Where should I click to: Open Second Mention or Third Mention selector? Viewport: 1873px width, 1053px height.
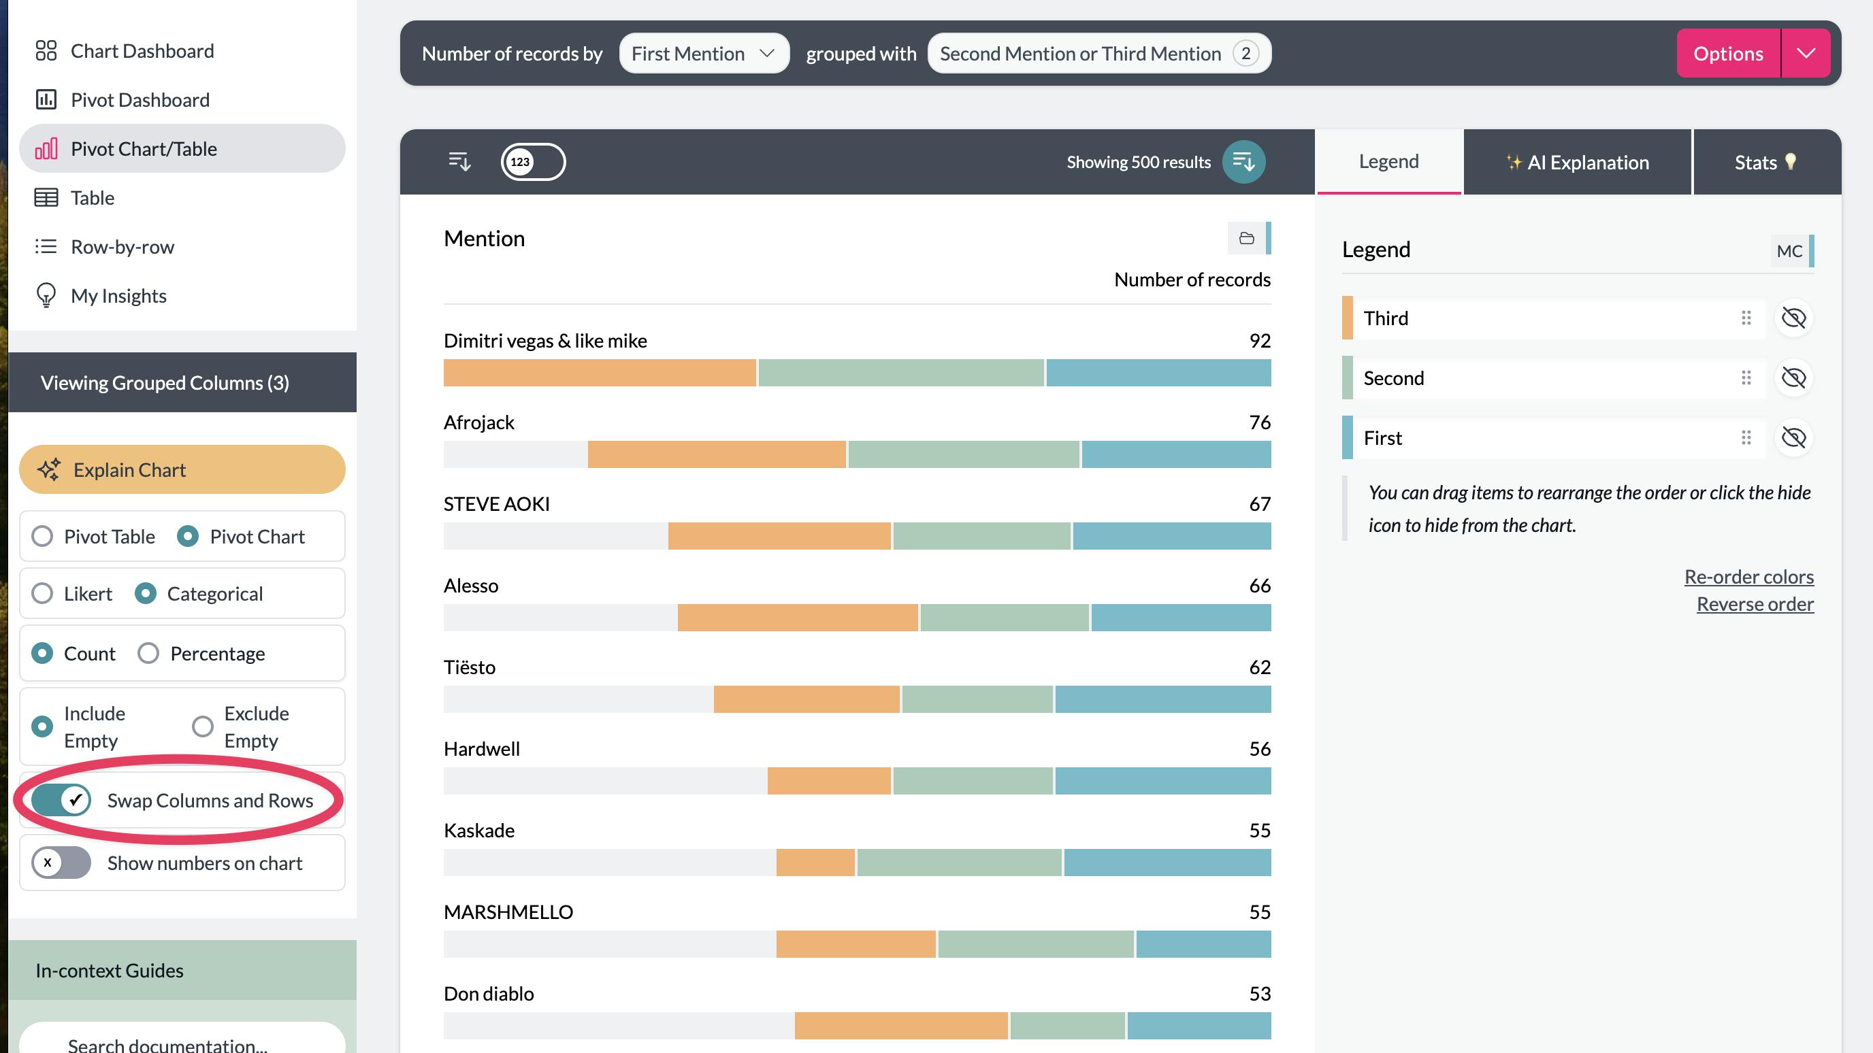coord(1098,54)
